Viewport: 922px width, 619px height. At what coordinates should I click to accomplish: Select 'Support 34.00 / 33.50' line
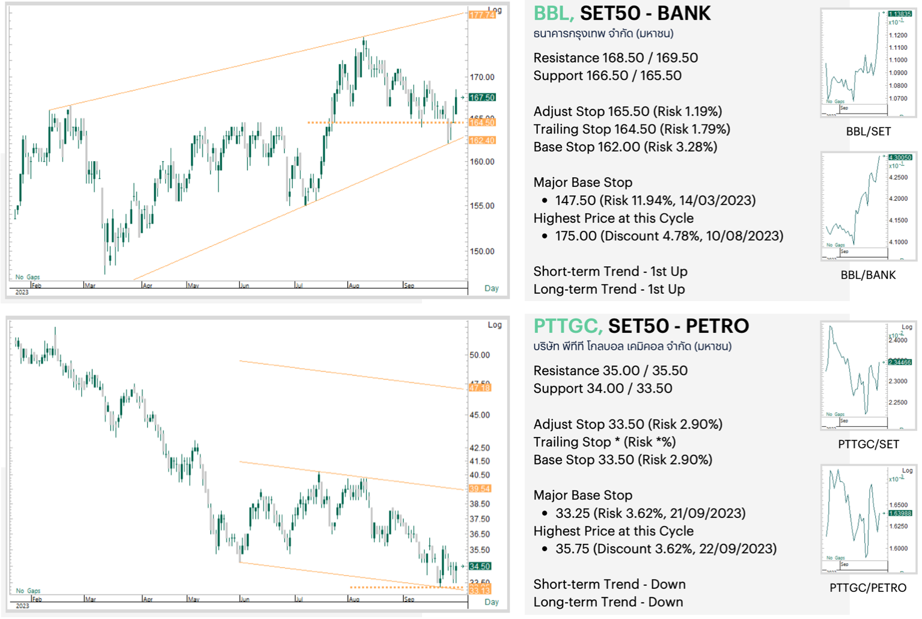click(x=603, y=389)
